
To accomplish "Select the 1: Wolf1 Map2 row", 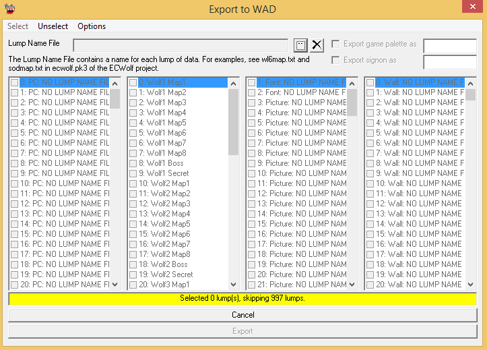I will 178,92.
